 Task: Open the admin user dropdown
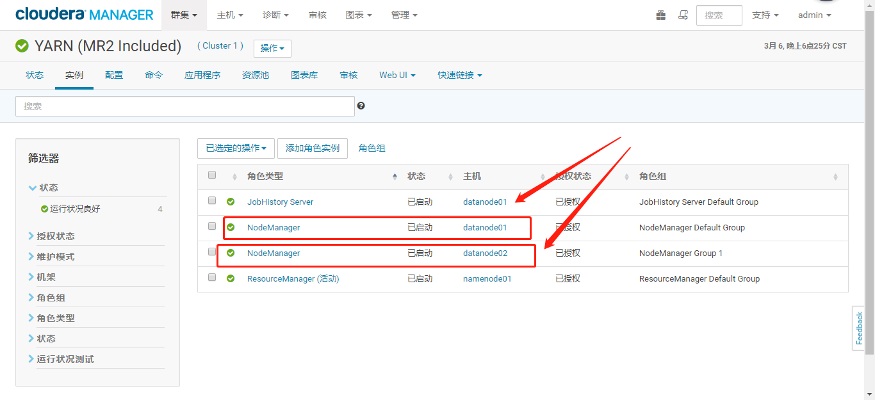[814, 15]
